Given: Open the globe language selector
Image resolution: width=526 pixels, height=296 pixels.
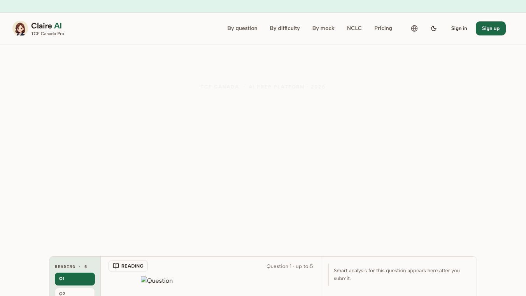Looking at the screenshot, I should point(414,28).
